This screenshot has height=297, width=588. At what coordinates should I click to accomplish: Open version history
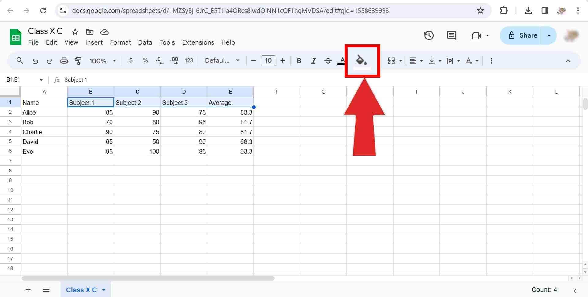click(x=429, y=35)
